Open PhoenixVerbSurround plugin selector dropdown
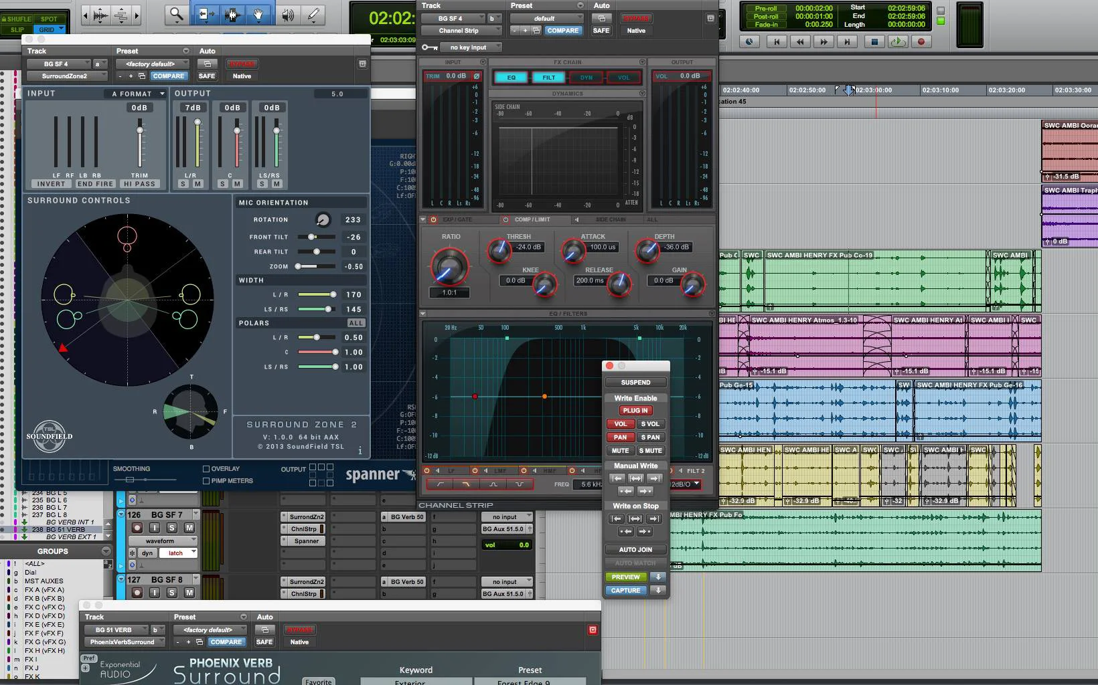 pos(125,642)
